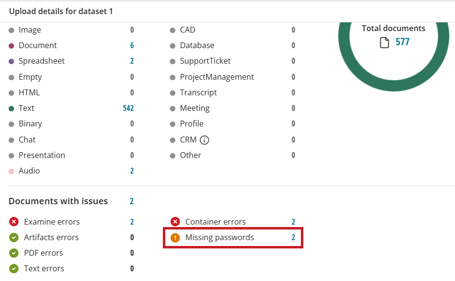
Task: Click the CRM info icon
Action: click(204, 140)
